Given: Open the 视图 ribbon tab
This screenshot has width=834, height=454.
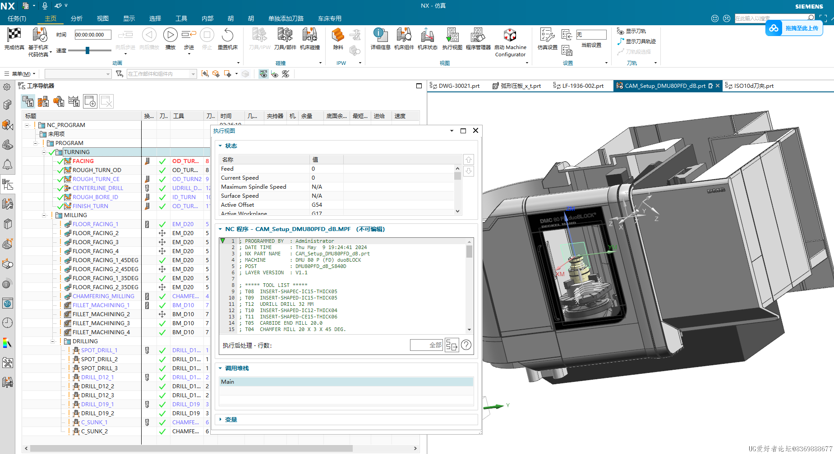Looking at the screenshot, I should point(103,18).
